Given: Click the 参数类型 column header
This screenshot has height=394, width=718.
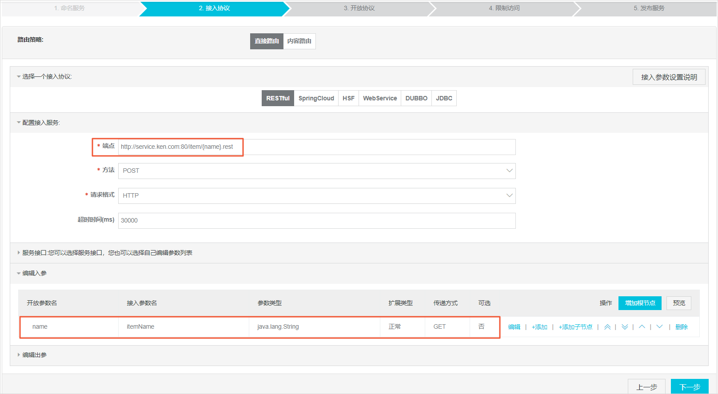Looking at the screenshot, I should click(270, 303).
